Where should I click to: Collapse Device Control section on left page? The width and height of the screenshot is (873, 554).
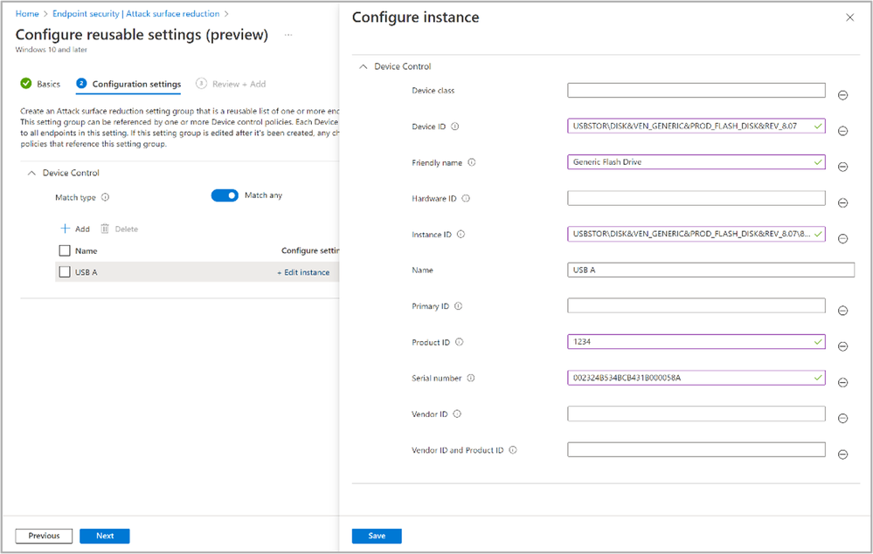[31, 173]
